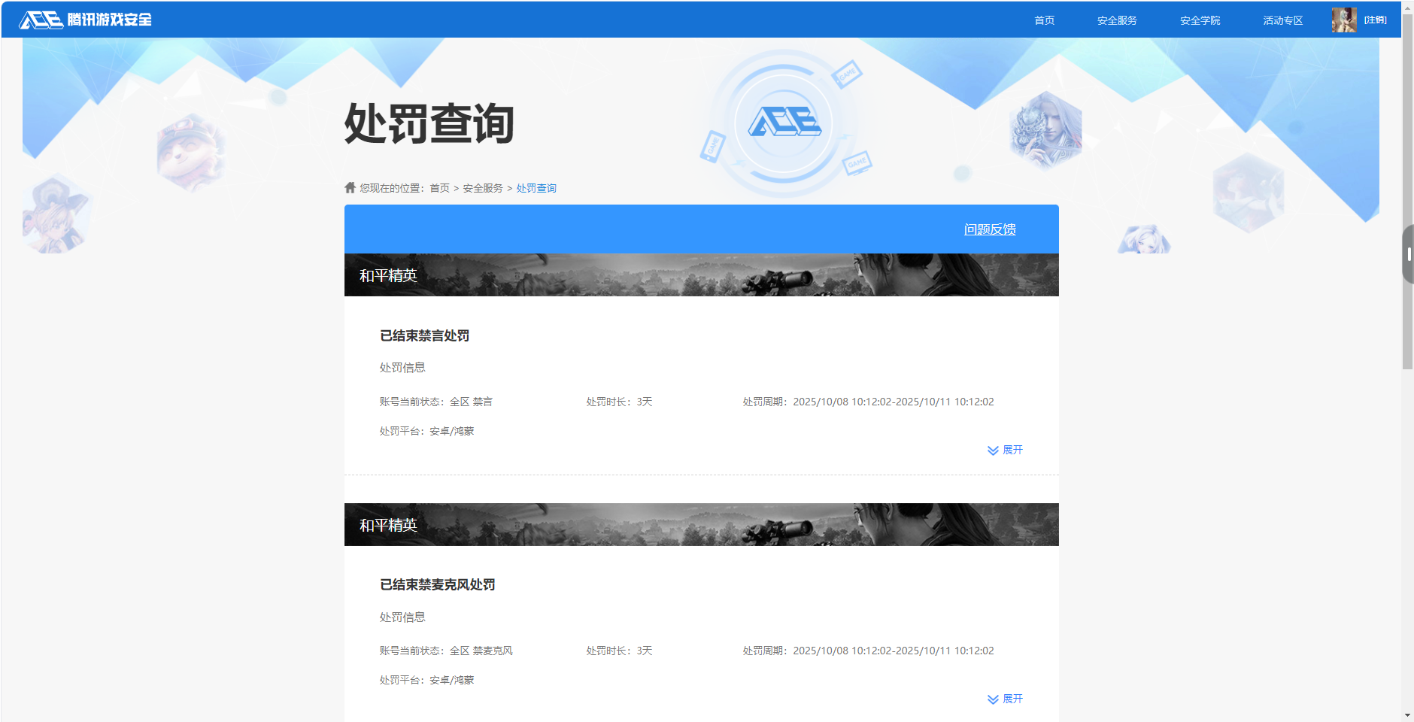Screen dimensions: 1414x722
Task: Click 处罚查询 in the breadcrumb path
Action: pyautogui.click(x=536, y=188)
